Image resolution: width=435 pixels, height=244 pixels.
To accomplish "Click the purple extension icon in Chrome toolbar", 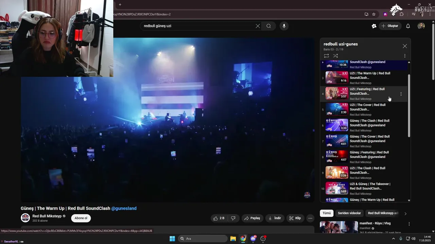I will click(385, 14).
